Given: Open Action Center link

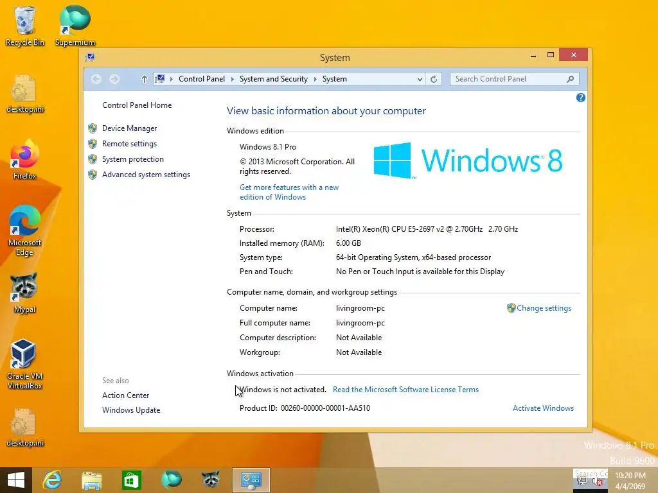Looking at the screenshot, I should tap(125, 395).
